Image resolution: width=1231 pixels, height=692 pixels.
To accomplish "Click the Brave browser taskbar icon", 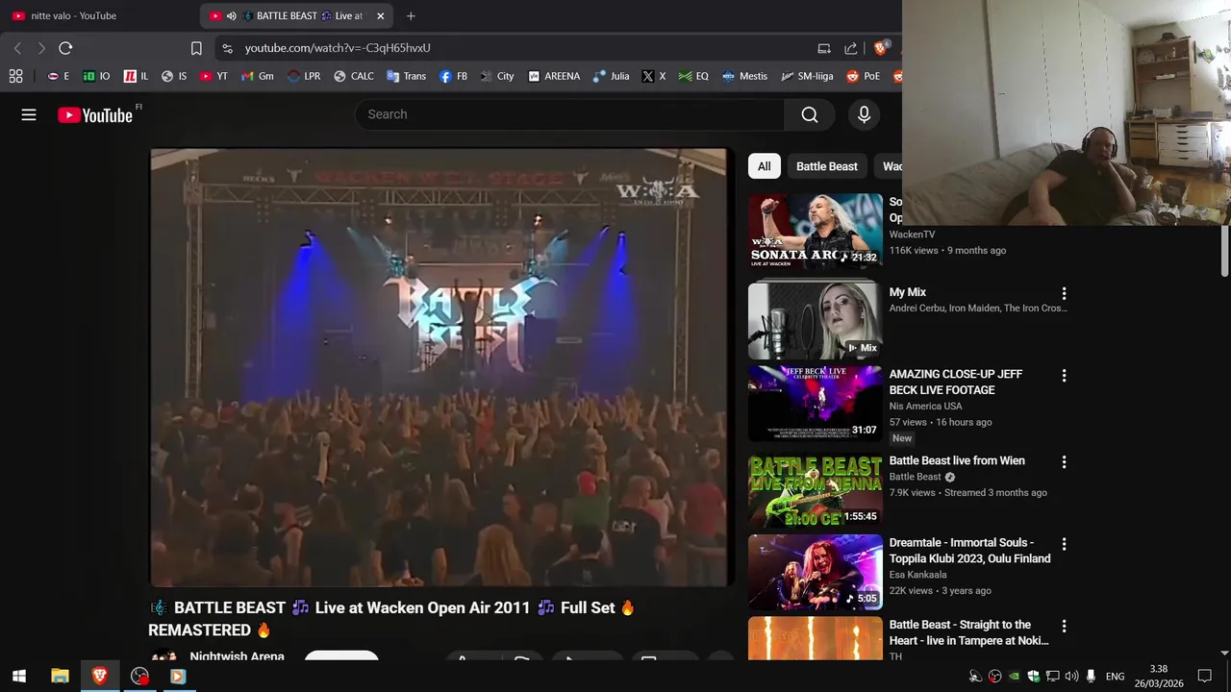I will point(99,677).
